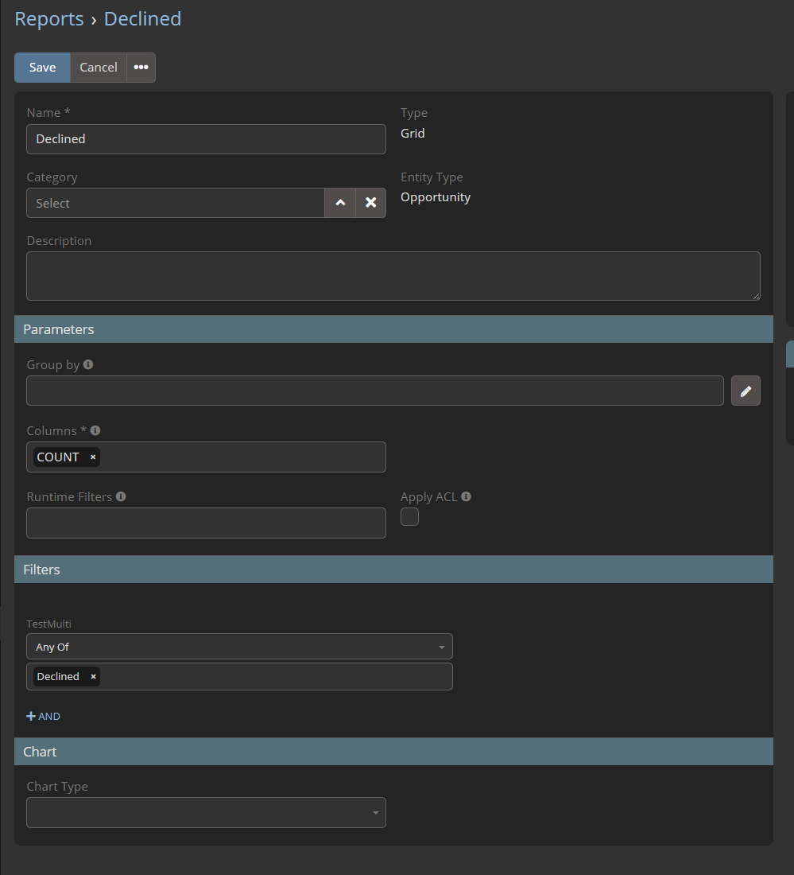Click into the Name input field
The image size is (794, 875).
(206, 139)
